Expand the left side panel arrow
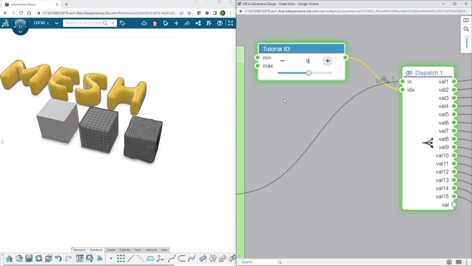Viewport: 472px width, 266px height. click(2, 142)
